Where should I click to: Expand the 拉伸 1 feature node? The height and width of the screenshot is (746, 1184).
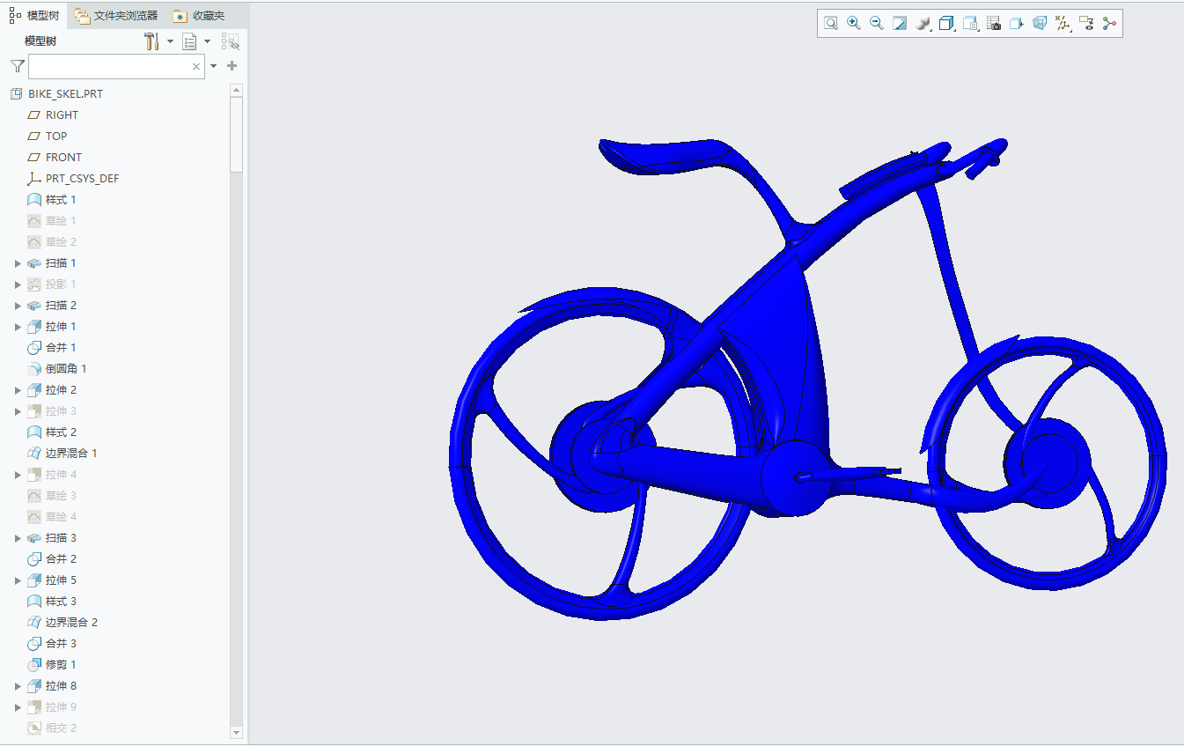click(x=18, y=327)
